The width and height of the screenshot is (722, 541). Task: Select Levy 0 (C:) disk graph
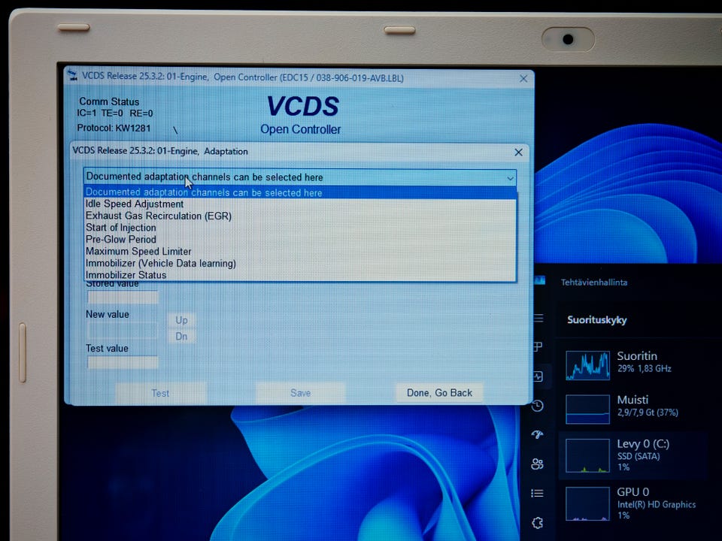click(587, 455)
